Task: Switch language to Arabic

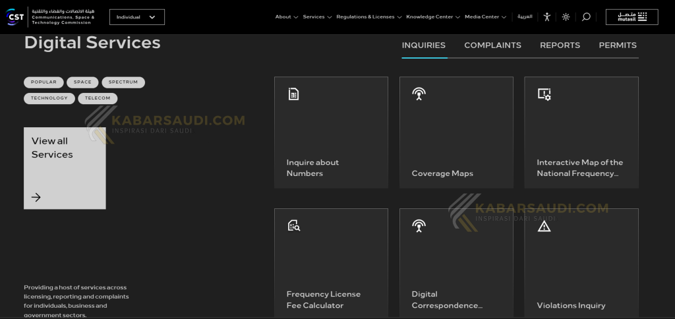Action: (x=525, y=17)
